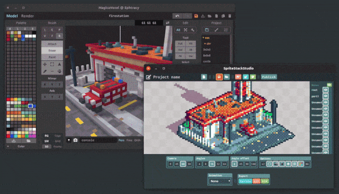Hide the root bone with eye icon
The height and width of the screenshot is (194, 339).
pyautogui.click(x=325, y=90)
